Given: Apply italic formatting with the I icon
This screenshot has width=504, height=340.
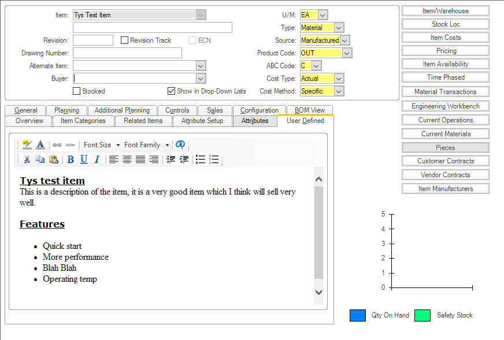Looking at the screenshot, I should click(x=97, y=160).
